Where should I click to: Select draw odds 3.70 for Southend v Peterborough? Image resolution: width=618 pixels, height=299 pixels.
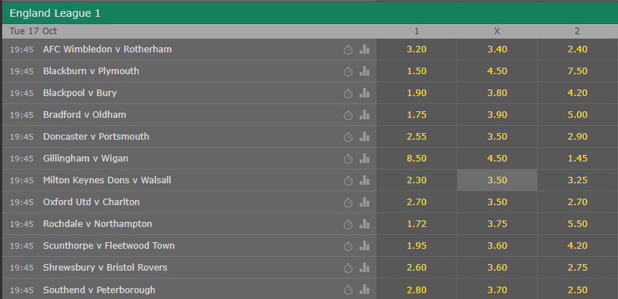pyautogui.click(x=497, y=290)
